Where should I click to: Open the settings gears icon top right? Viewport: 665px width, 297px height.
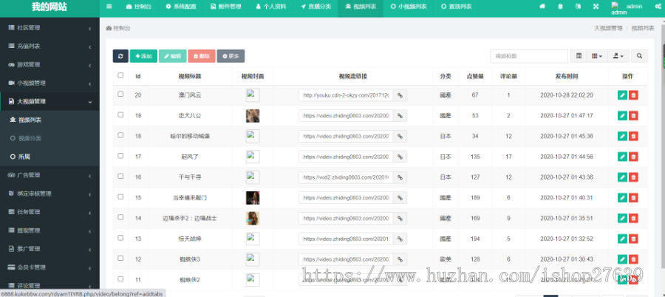658,7
